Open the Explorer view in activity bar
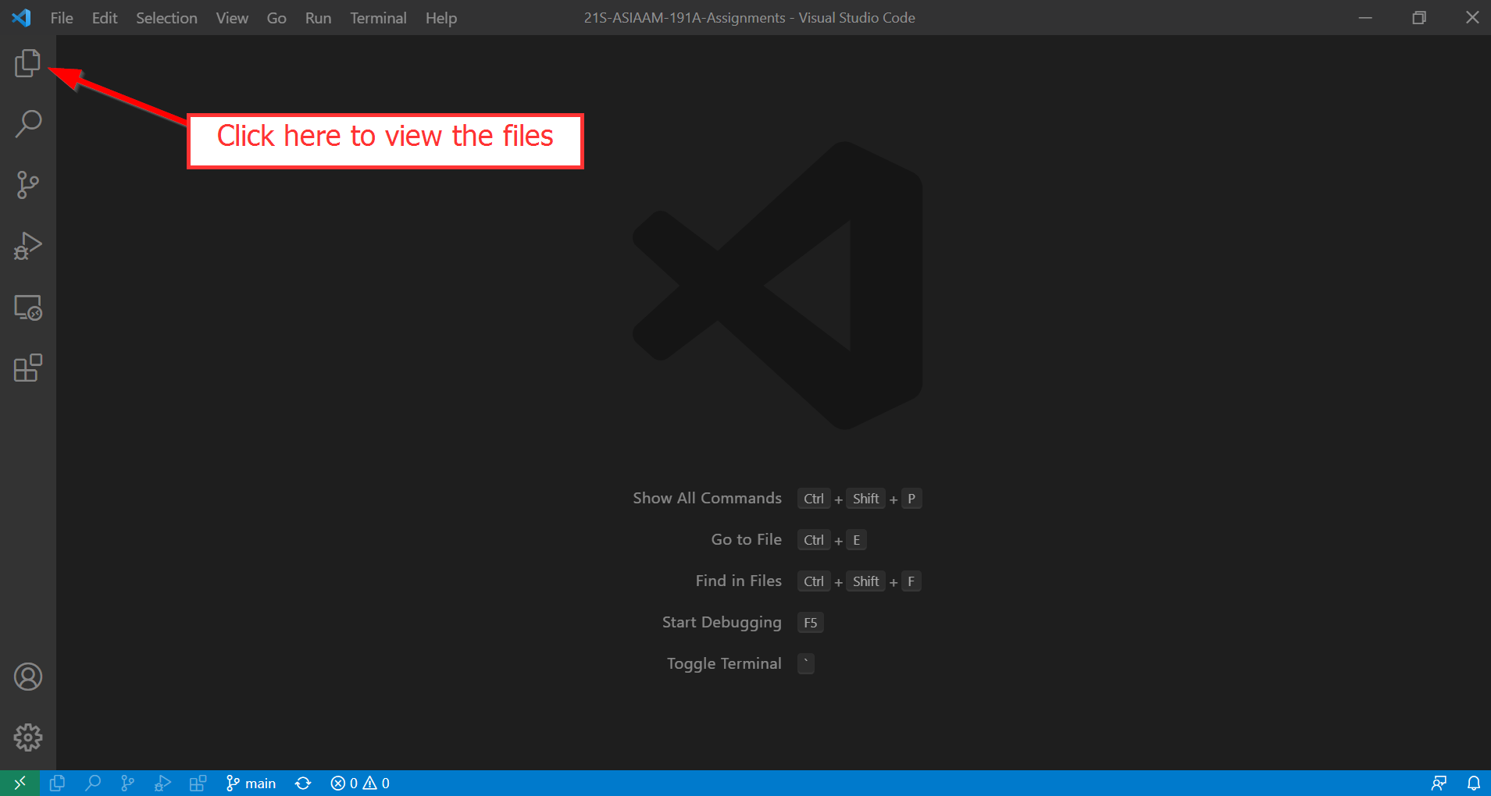 pos(27,63)
